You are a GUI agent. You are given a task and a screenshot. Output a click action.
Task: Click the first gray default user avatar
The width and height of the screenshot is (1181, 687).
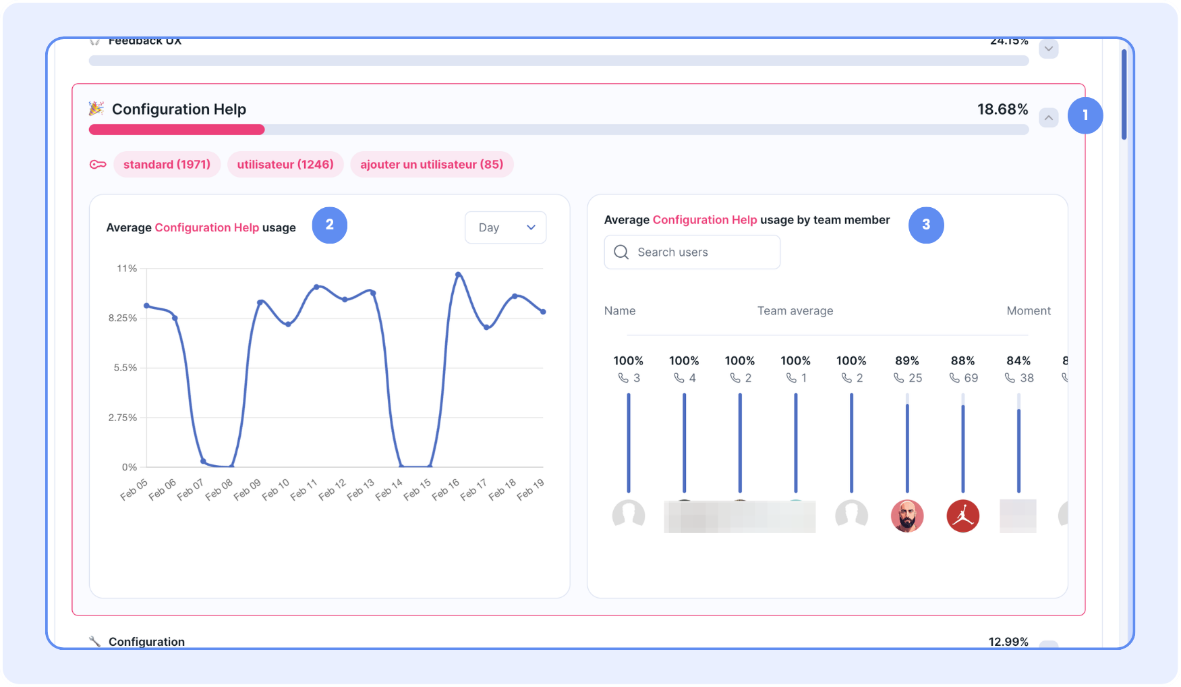click(x=628, y=516)
